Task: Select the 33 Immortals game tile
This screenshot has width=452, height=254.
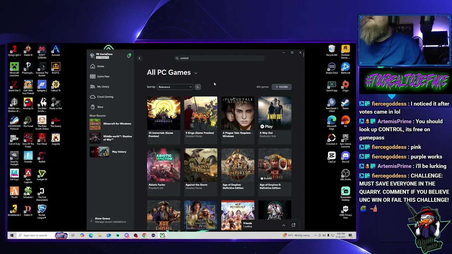Action: pos(163,120)
